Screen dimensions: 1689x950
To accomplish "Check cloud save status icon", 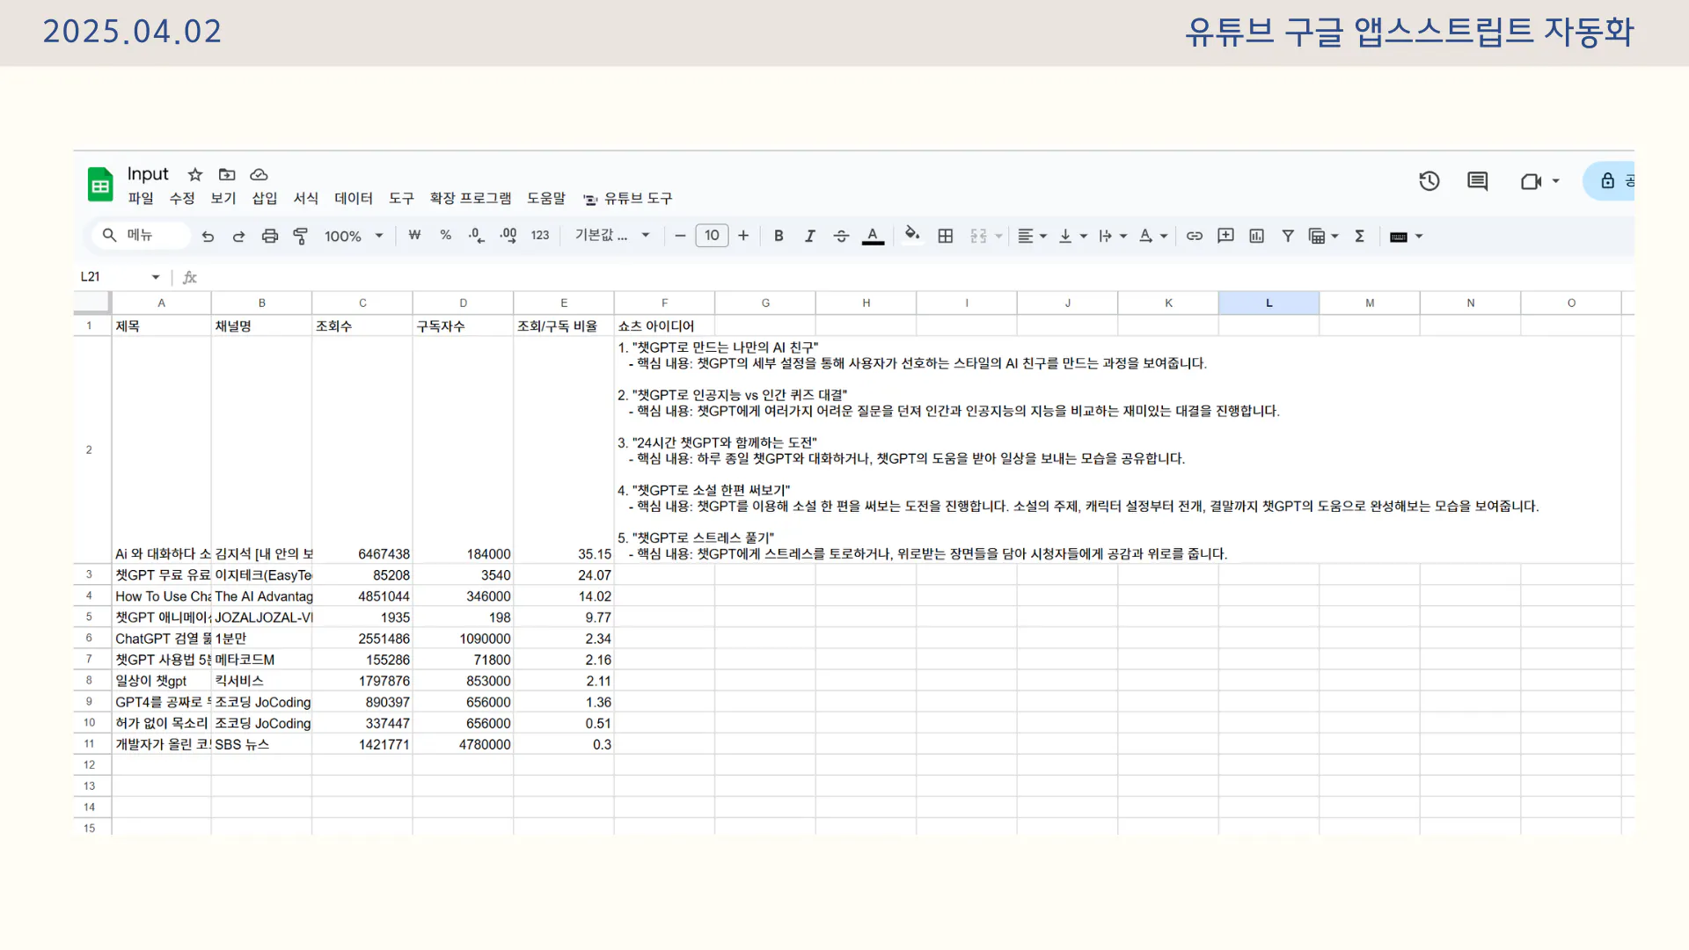I will click(x=259, y=174).
